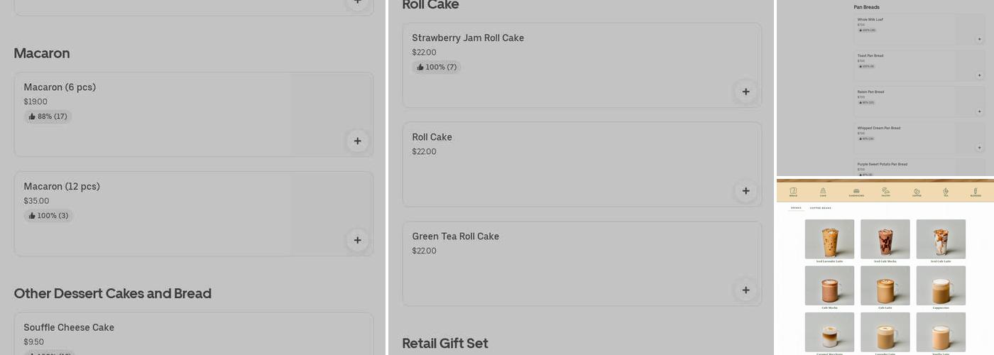This screenshot has height=355, width=994.
Task: Add Raisin Pan Bread to cart
Action: pos(979,111)
